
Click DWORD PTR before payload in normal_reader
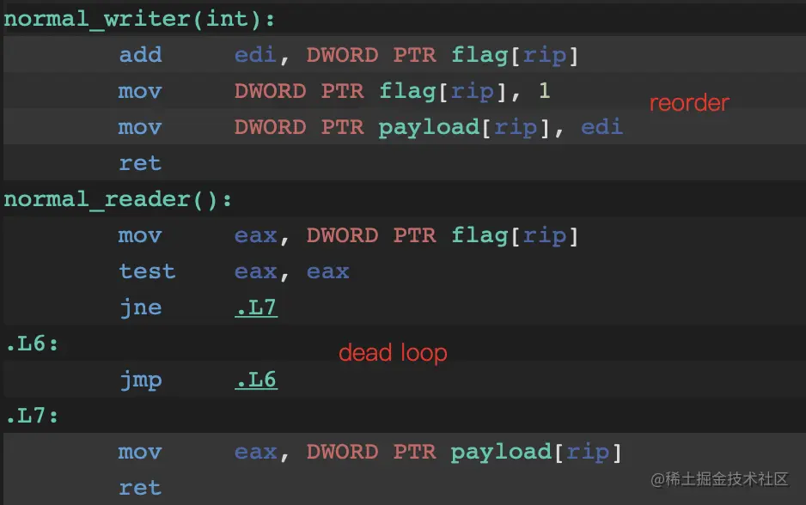pyautogui.click(x=371, y=452)
